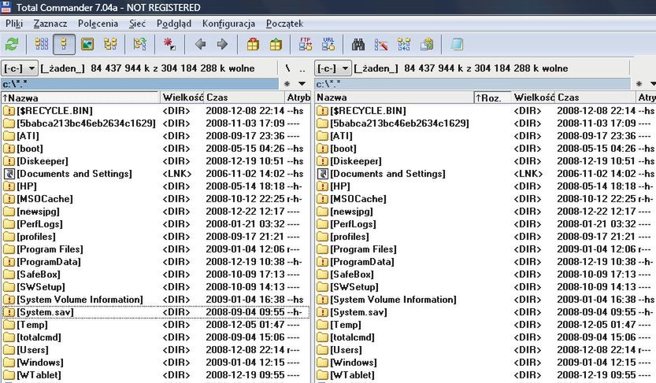656x383 pixels.
Task: Toggle the directory Tree view button
Action: click(x=110, y=44)
